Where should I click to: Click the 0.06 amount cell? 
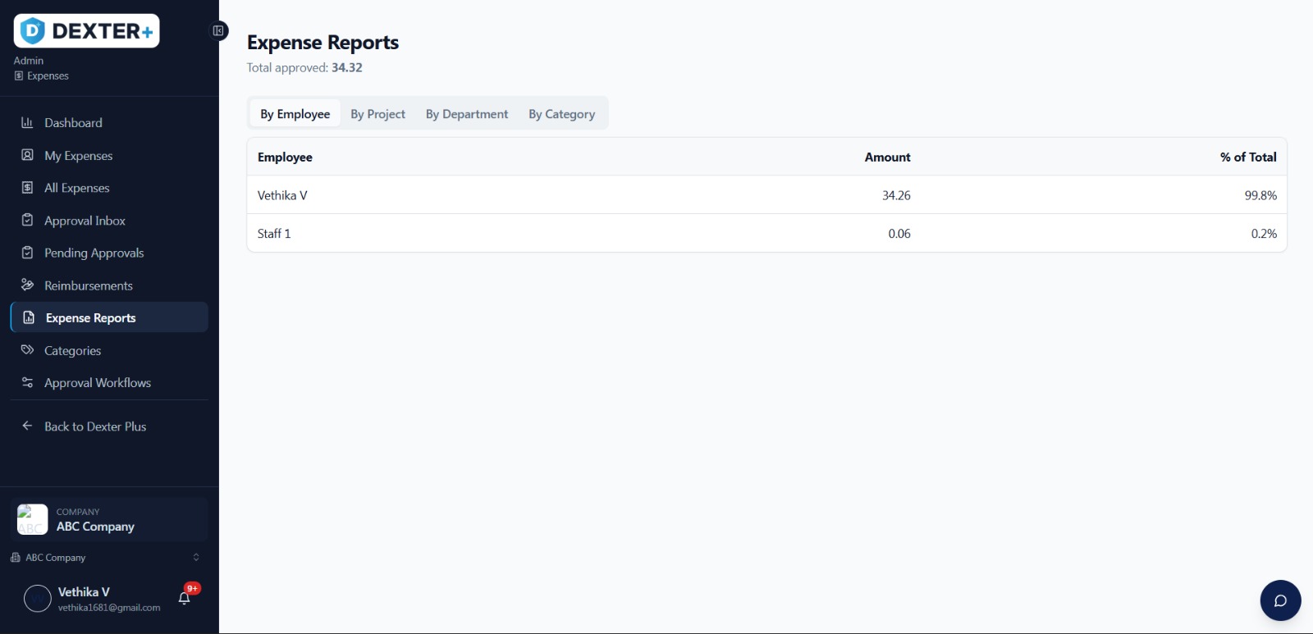(899, 234)
